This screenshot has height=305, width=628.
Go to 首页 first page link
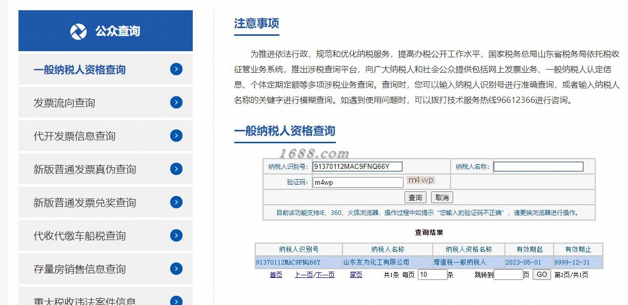coord(276,275)
